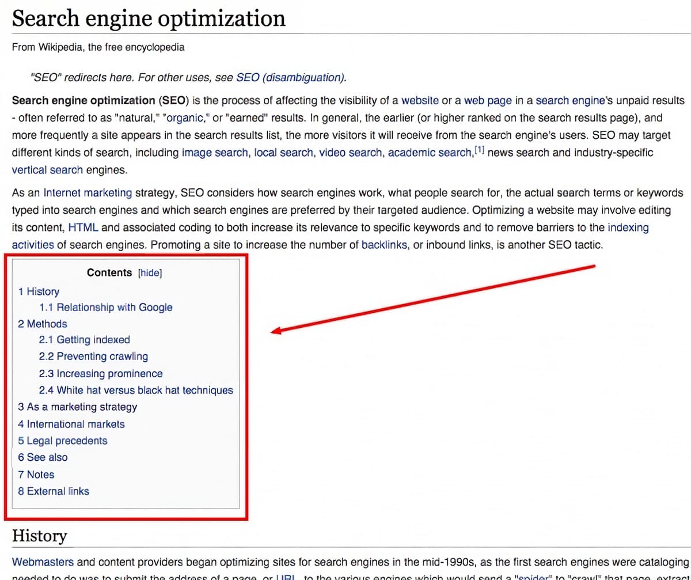The image size is (691, 580).
Task: Go to 4 International markets section
Action: 71,424
